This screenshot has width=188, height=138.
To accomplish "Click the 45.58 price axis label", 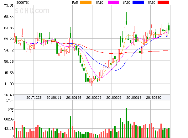I will coord(9,73).
